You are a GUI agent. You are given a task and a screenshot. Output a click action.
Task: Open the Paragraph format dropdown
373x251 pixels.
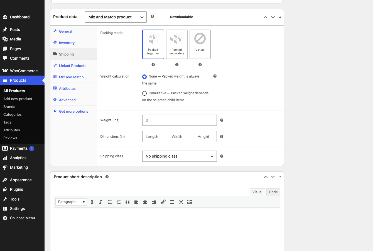click(71, 202)
